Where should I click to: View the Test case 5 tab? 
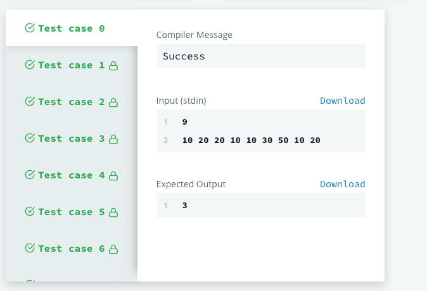click(71, 212)
